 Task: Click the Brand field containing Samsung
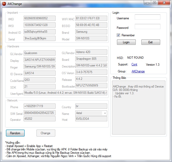tap(91, 32)
